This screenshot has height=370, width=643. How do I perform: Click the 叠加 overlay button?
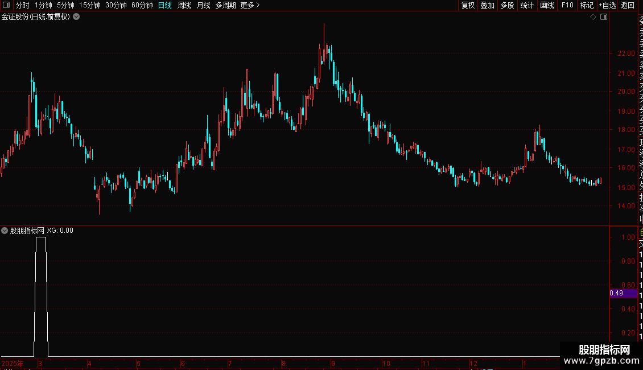point(487,5)
